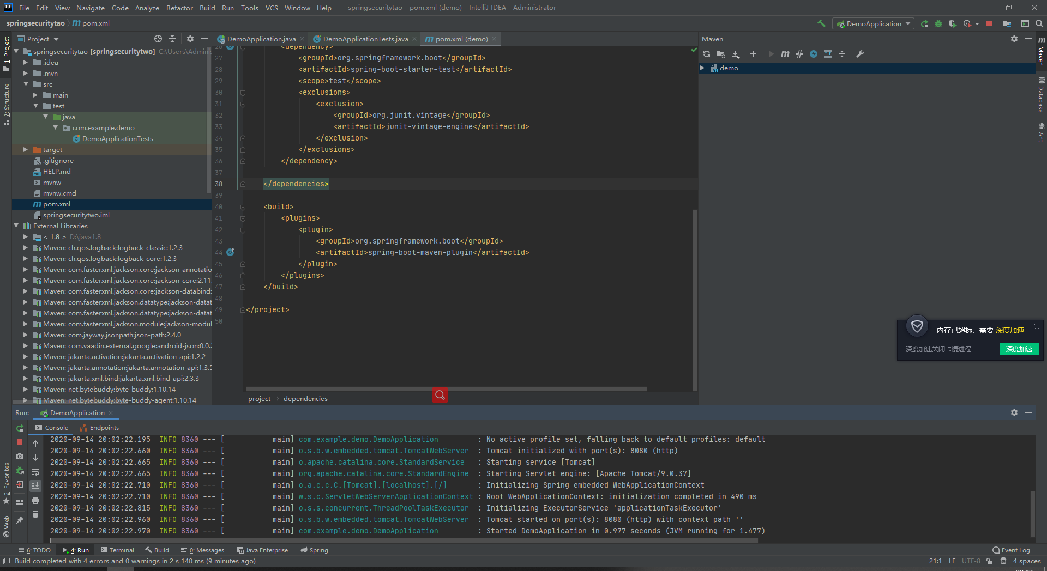Toggle soft-wrap in the console
This screenshot has height=571, width=1047.
click(x=35, y=472)
